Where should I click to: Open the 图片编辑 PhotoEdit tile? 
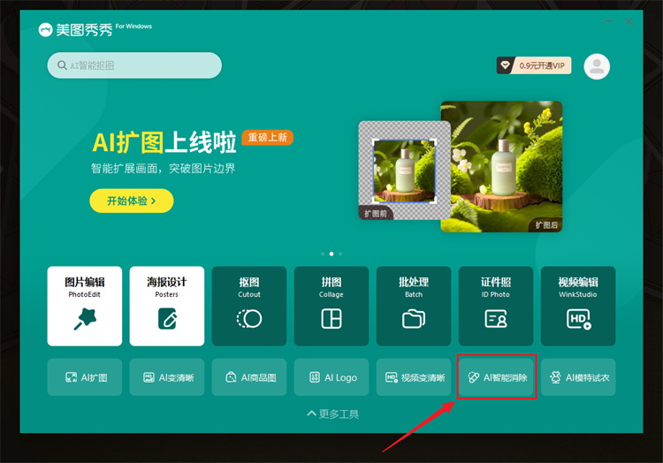click(x=85, y=306)
